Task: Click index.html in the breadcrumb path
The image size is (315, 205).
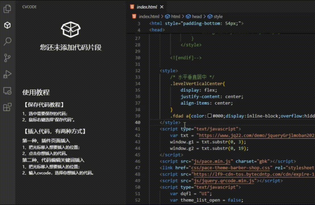Action: (x=149, y=17)
